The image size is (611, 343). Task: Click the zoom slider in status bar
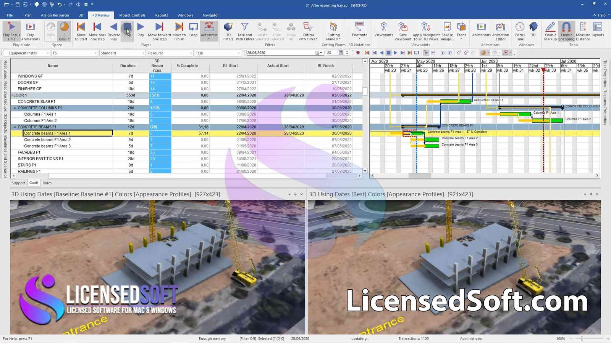pyautogui.click(x=582, y=338)
